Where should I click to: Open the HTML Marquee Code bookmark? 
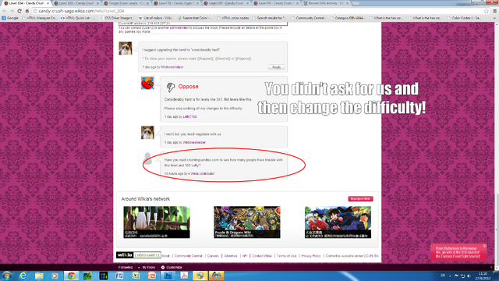[40, 18]
